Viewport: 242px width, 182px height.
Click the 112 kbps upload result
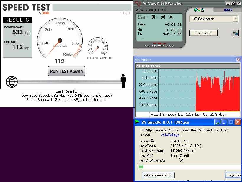click(22, 47)
